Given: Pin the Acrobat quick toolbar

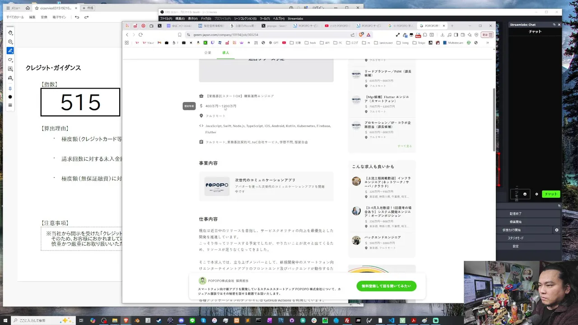Looking at the screenshot, I should pyautogui.click(x=10, y=88).
